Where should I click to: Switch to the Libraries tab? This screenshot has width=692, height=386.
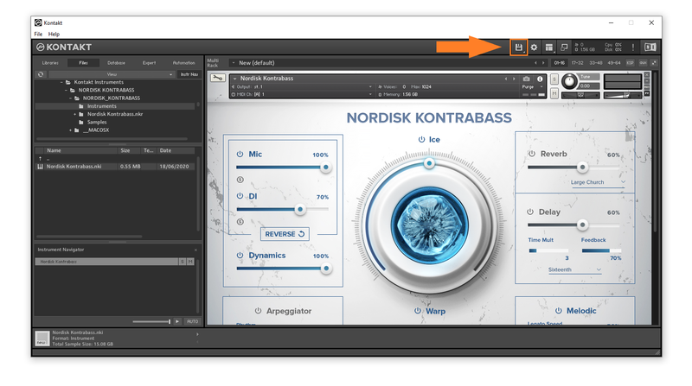pyautogui.click(x=50, y=63)
